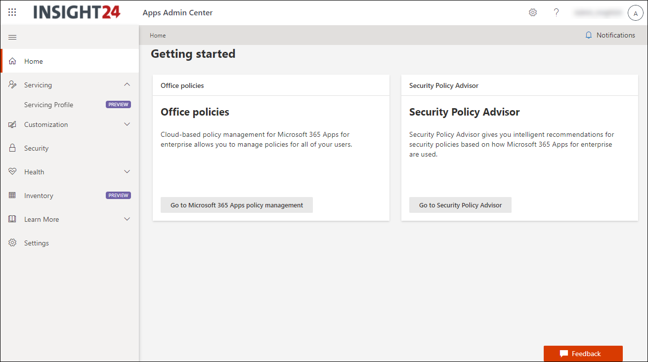Select Inventory in the sidebar

pyautogui.click(x=70, y=196)
